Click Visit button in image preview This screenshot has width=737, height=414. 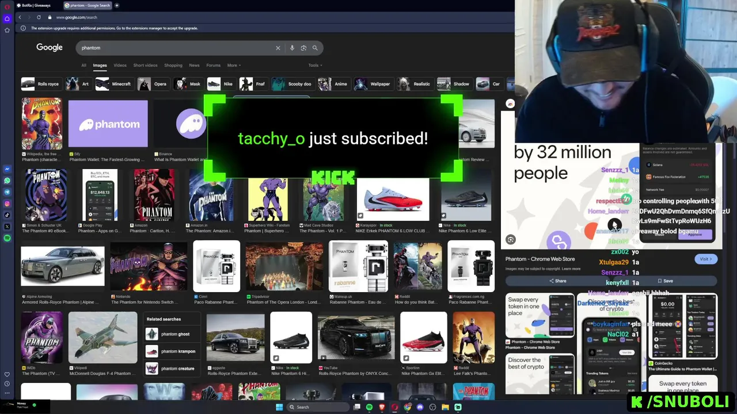pos(706,259)
